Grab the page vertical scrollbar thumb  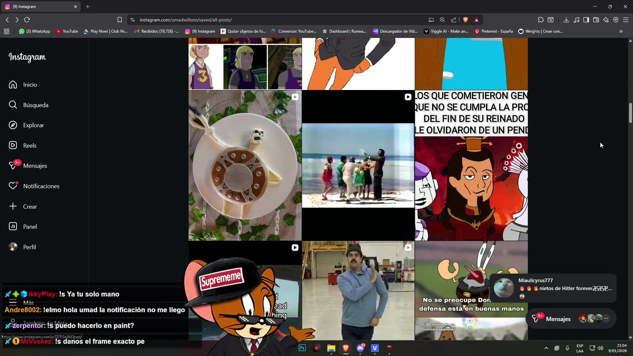630,113
